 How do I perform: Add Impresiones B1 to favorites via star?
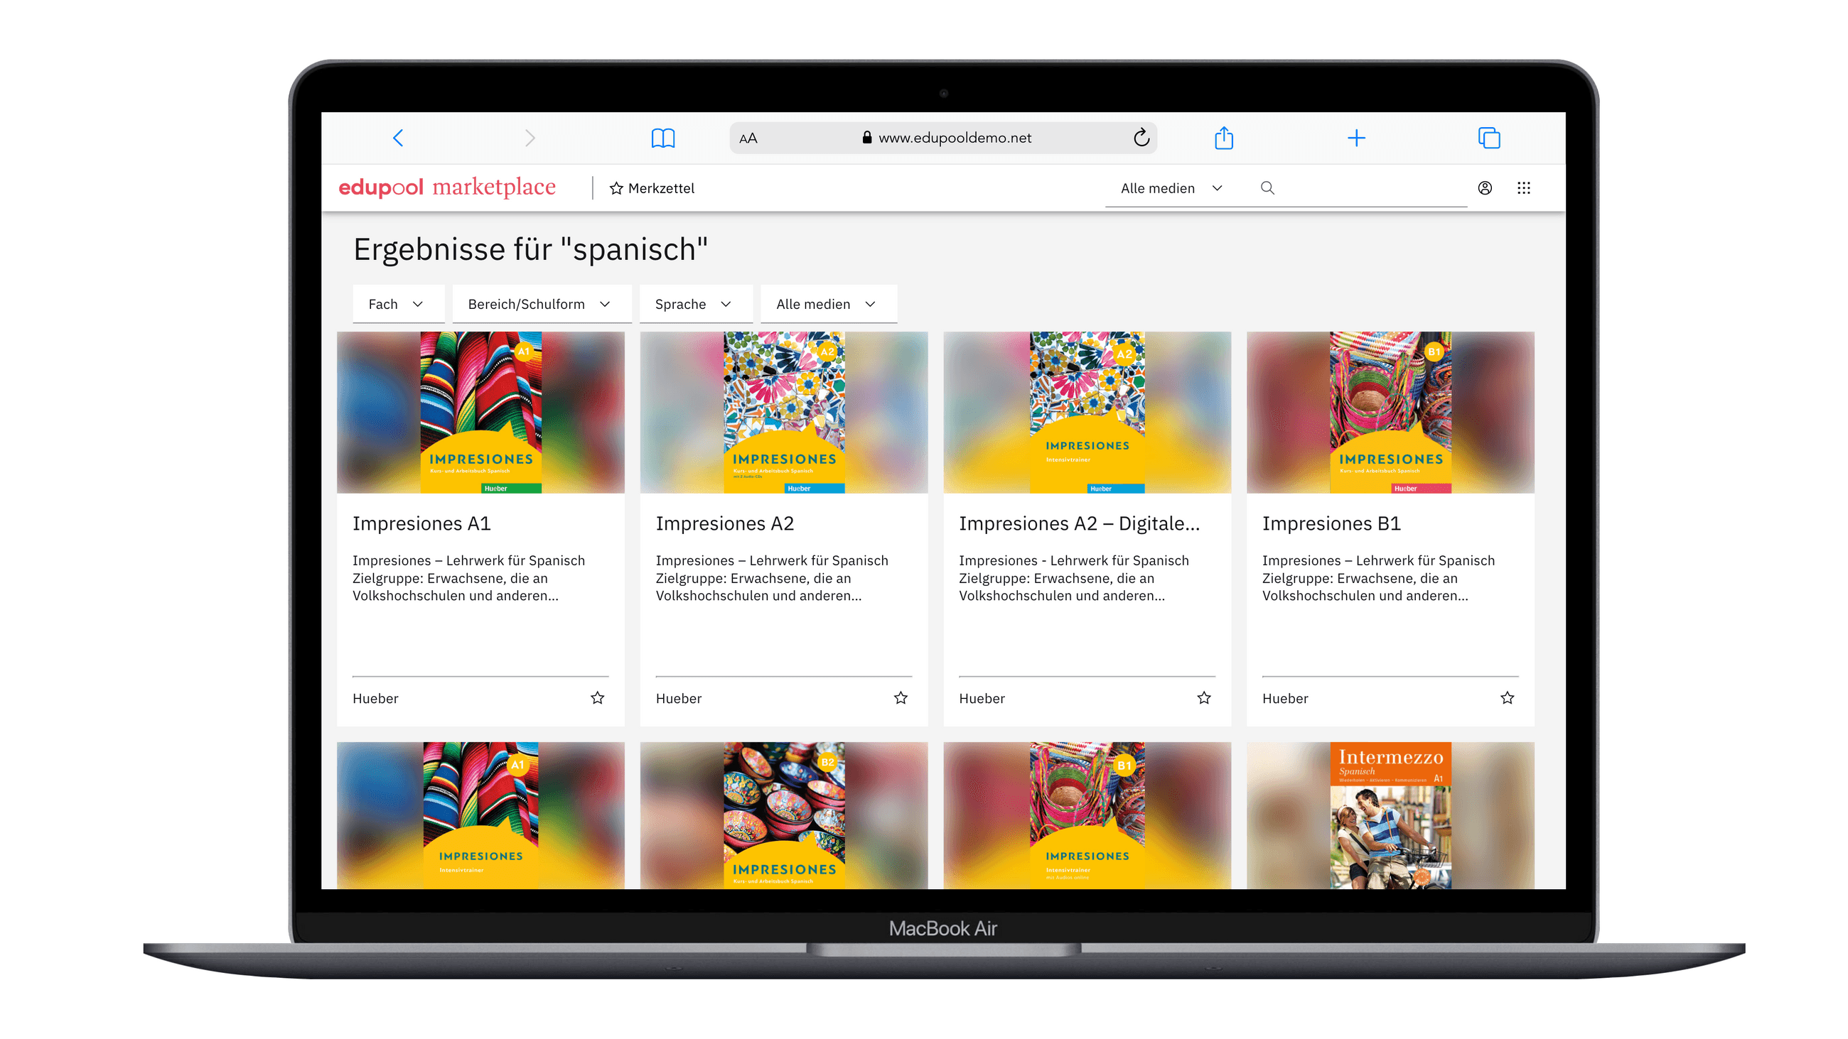pos(1508,697)
